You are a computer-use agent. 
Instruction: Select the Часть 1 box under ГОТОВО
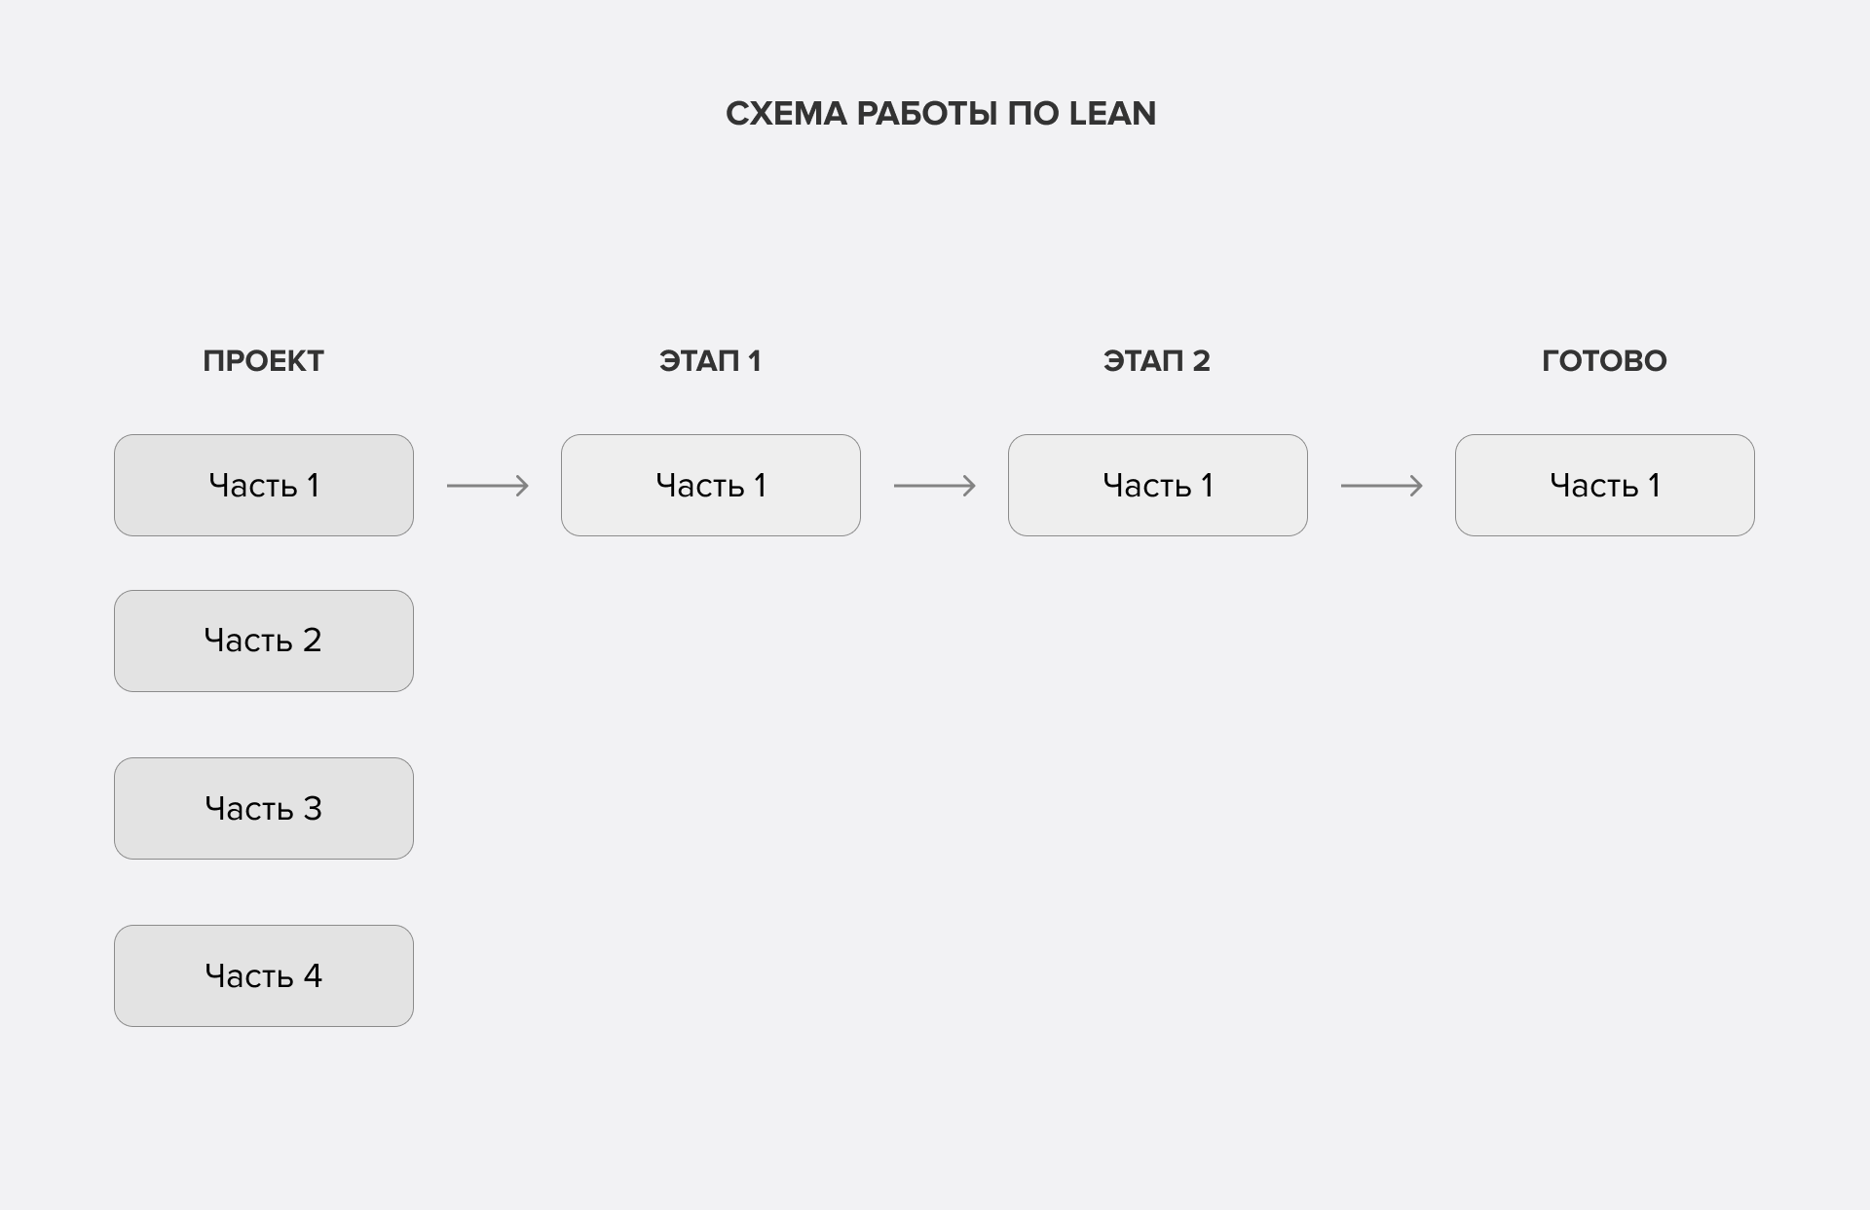(x=1605, y=485)
